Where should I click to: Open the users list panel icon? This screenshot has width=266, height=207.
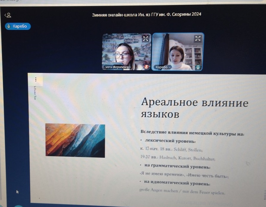point(8,15)
